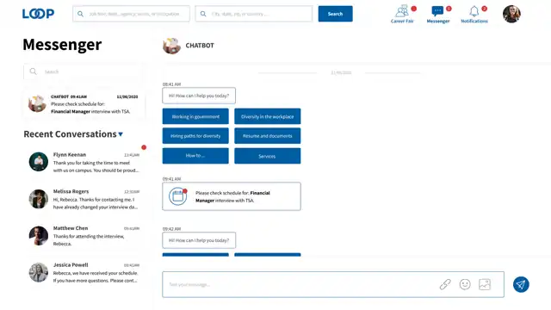Select the 'How to ...' option
The image size is (551, 310).
195,156
